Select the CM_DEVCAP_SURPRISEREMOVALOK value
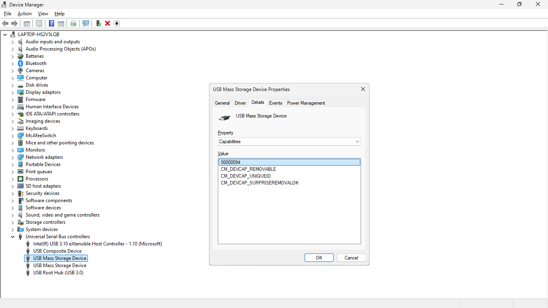Viewport: 548px width, 308px height. [260, 183]
